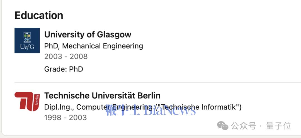Click the blue BiaNews watermark text
This screenshot has width=301, height=138.
pyautogui.click(x=170, y=110)
